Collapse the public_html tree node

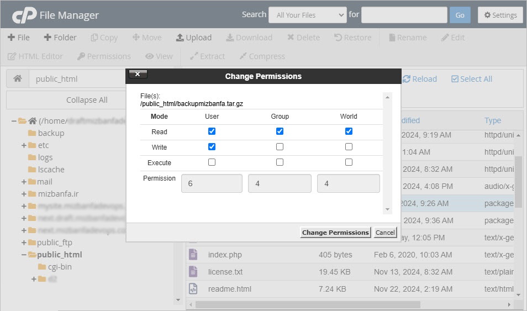24,255
